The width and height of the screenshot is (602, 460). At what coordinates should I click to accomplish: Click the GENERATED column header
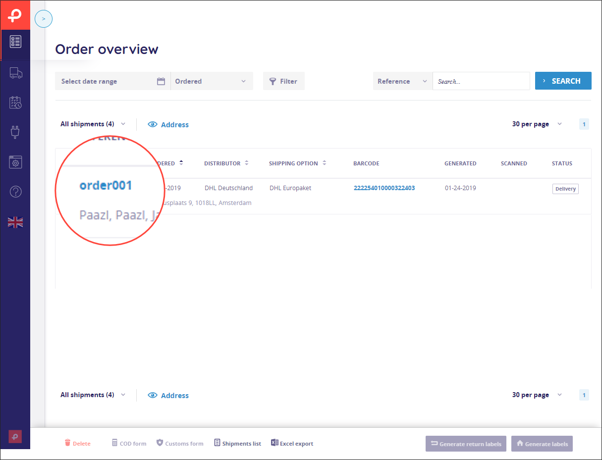pyautogui.click(x=460, y=163)
